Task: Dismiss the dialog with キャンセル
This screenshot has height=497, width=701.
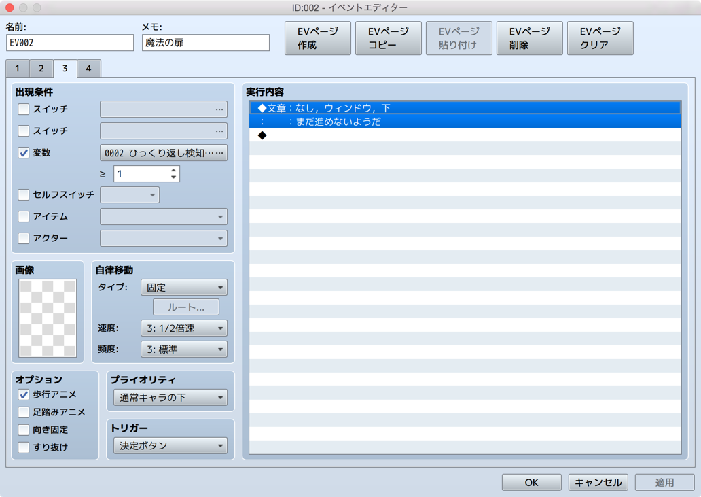Action: 598,482
